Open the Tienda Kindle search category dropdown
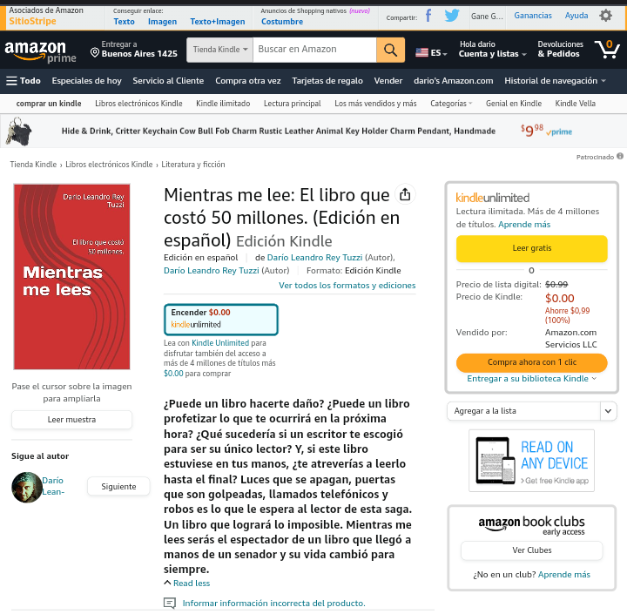This screenshot has height=614, width=627. tap(220, 50)
